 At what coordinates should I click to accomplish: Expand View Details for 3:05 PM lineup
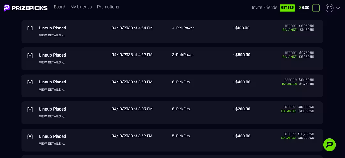click(x=52, y=116)
